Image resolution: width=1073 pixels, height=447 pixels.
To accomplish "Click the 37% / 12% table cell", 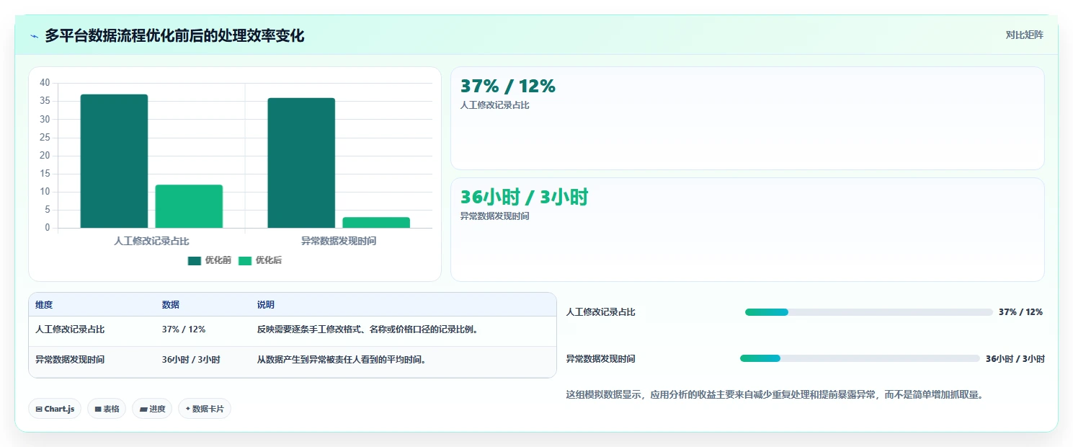I will coord(184,329).
